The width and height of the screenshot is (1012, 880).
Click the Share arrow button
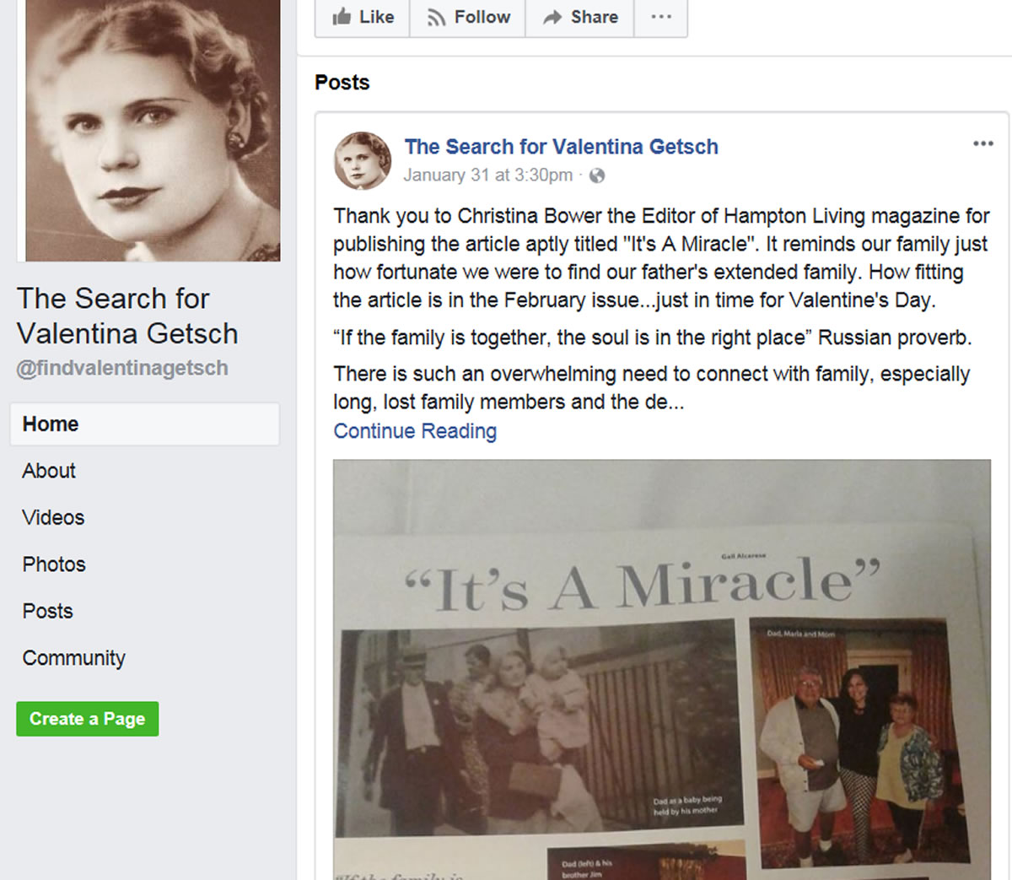(580, 17)
